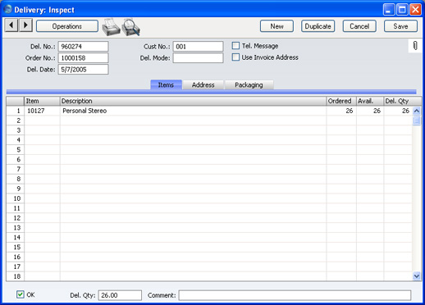425x305 pixels.
Task: Click the Avail. column header
Action: coord(370,101)
